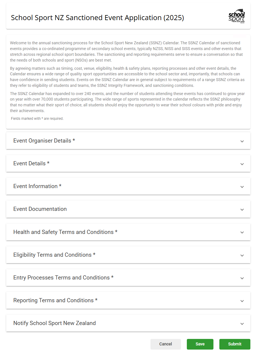Expand Notify School Sport New Zealand chevron
The image size is (256, 354).
pos(242,324)
